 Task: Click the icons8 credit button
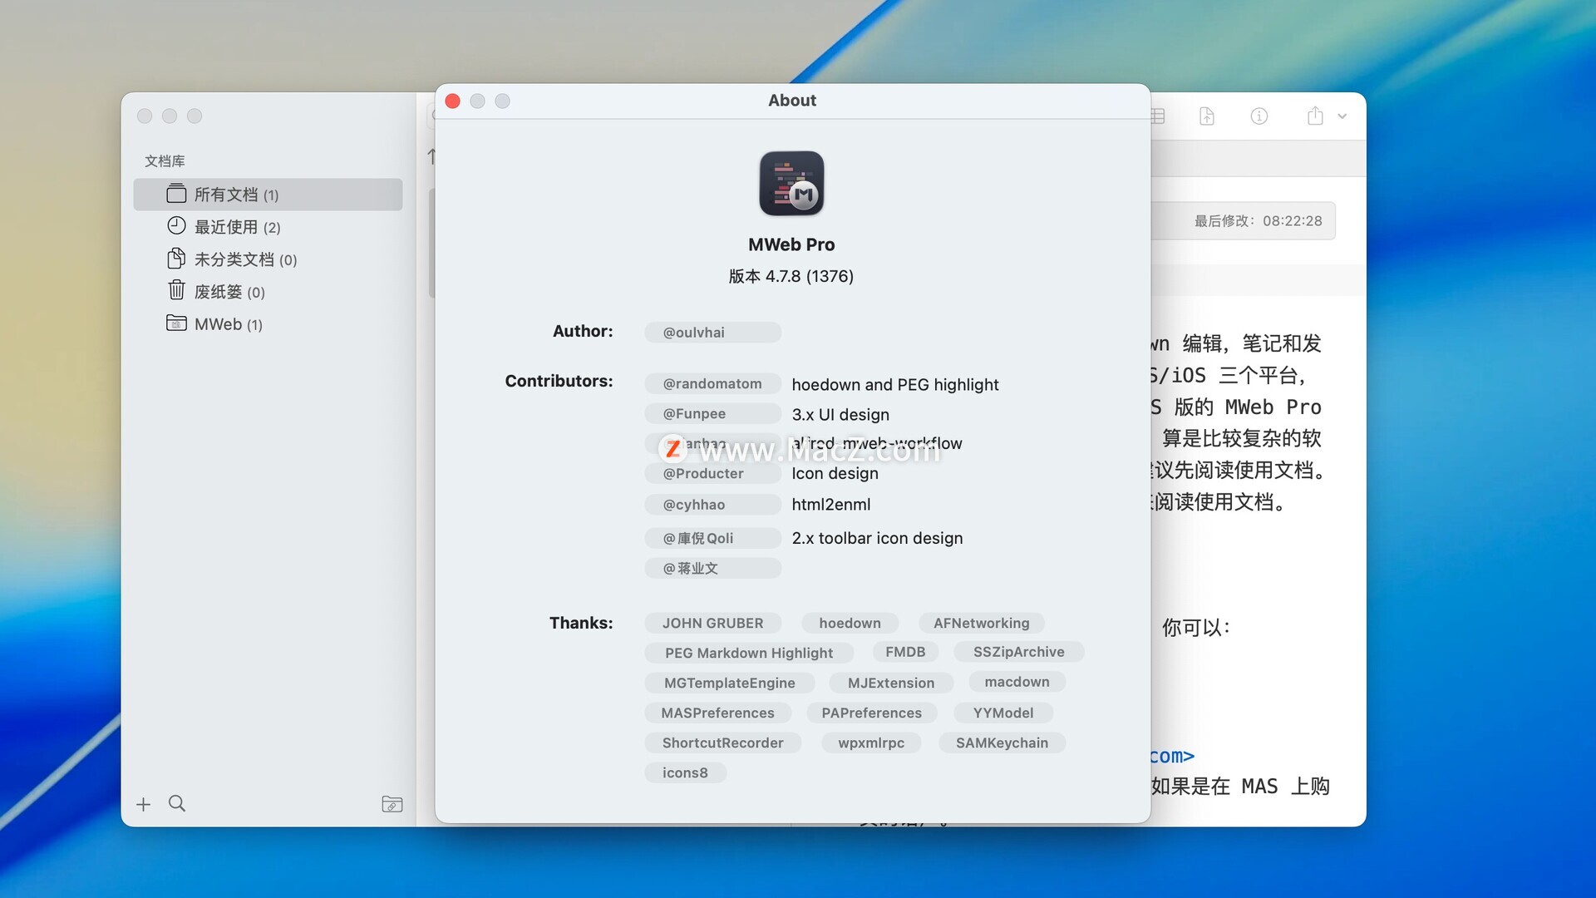coord(685,773)
